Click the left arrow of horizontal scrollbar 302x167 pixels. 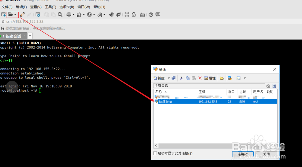click(156, 146)
